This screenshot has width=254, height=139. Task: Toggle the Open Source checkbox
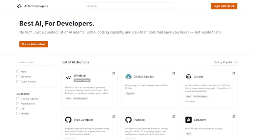[x=18, y=82]
